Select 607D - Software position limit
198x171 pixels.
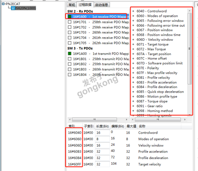(160, 63)
